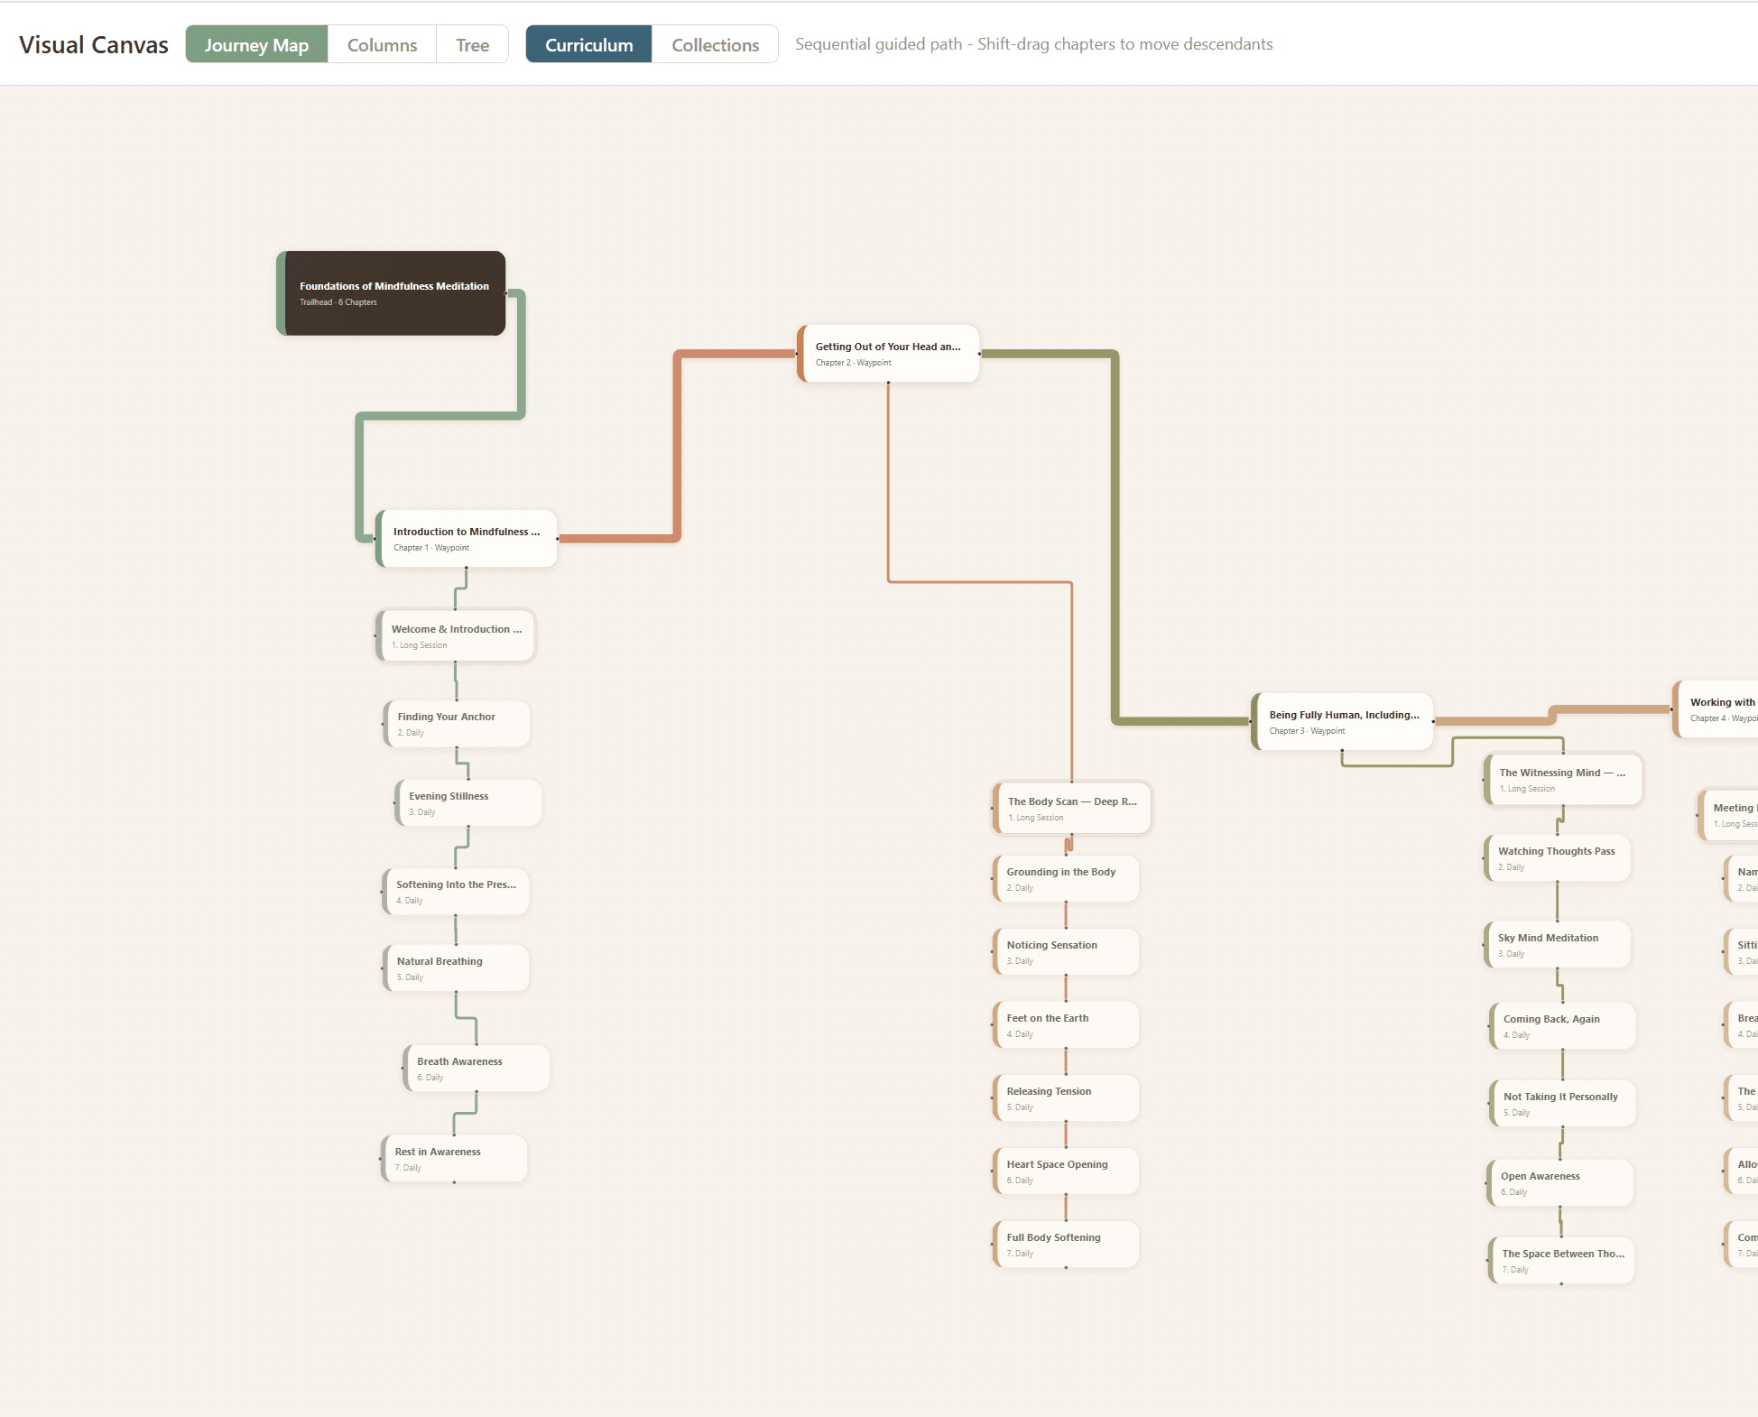Image resolution: width=1758 pixels, height=1417 pixels.
Task: Switch to Journey Map view
Action: coord(256,45)
